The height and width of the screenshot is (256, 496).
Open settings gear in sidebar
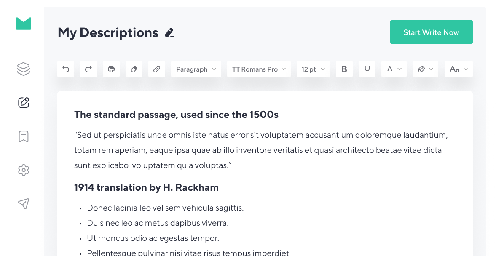pyautogui.click(x=24, y=170)
